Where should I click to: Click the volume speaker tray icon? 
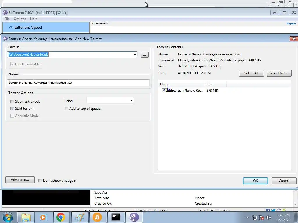(x=269, y=217)
